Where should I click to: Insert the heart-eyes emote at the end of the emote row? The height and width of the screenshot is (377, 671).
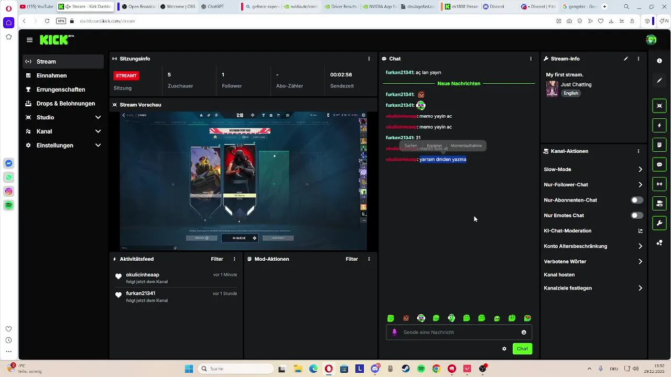tap(527, 318)
